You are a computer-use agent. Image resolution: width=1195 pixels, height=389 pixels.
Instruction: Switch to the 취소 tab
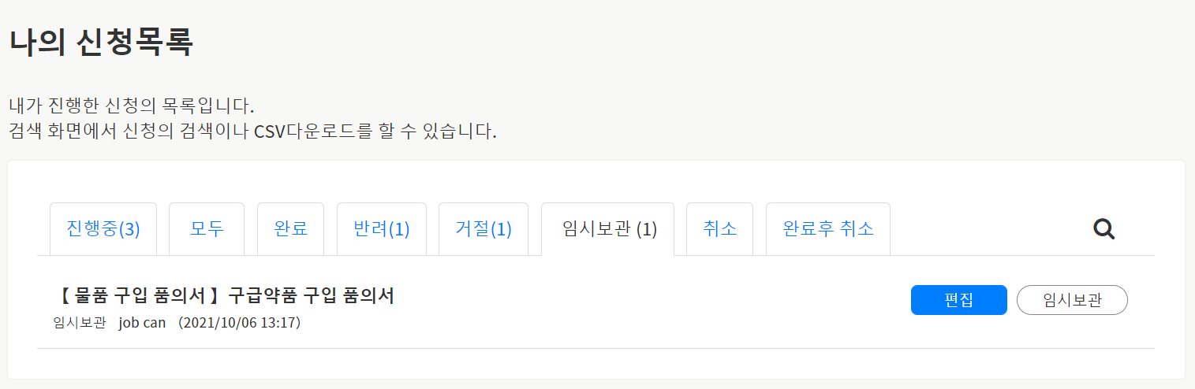(719, 229)
